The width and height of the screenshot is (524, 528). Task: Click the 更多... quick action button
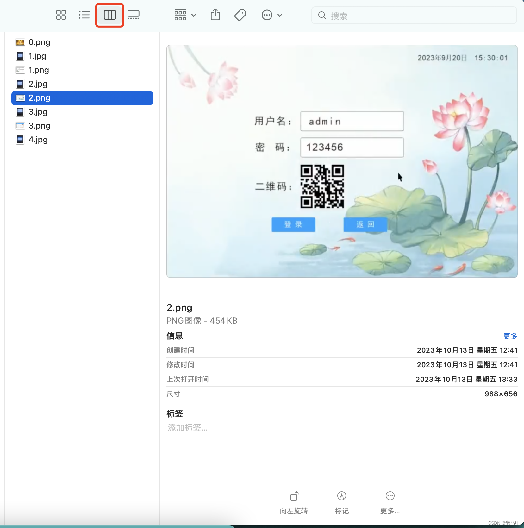(390, 503)
